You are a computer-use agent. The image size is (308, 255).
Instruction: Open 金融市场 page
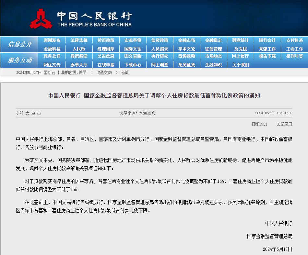tap(187, 40)
